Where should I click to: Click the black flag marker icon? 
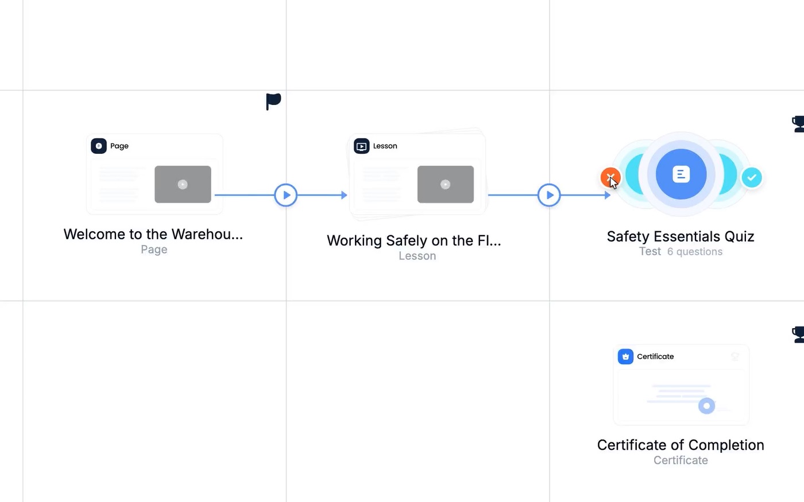pyautogui.click(x=273, y=102)
